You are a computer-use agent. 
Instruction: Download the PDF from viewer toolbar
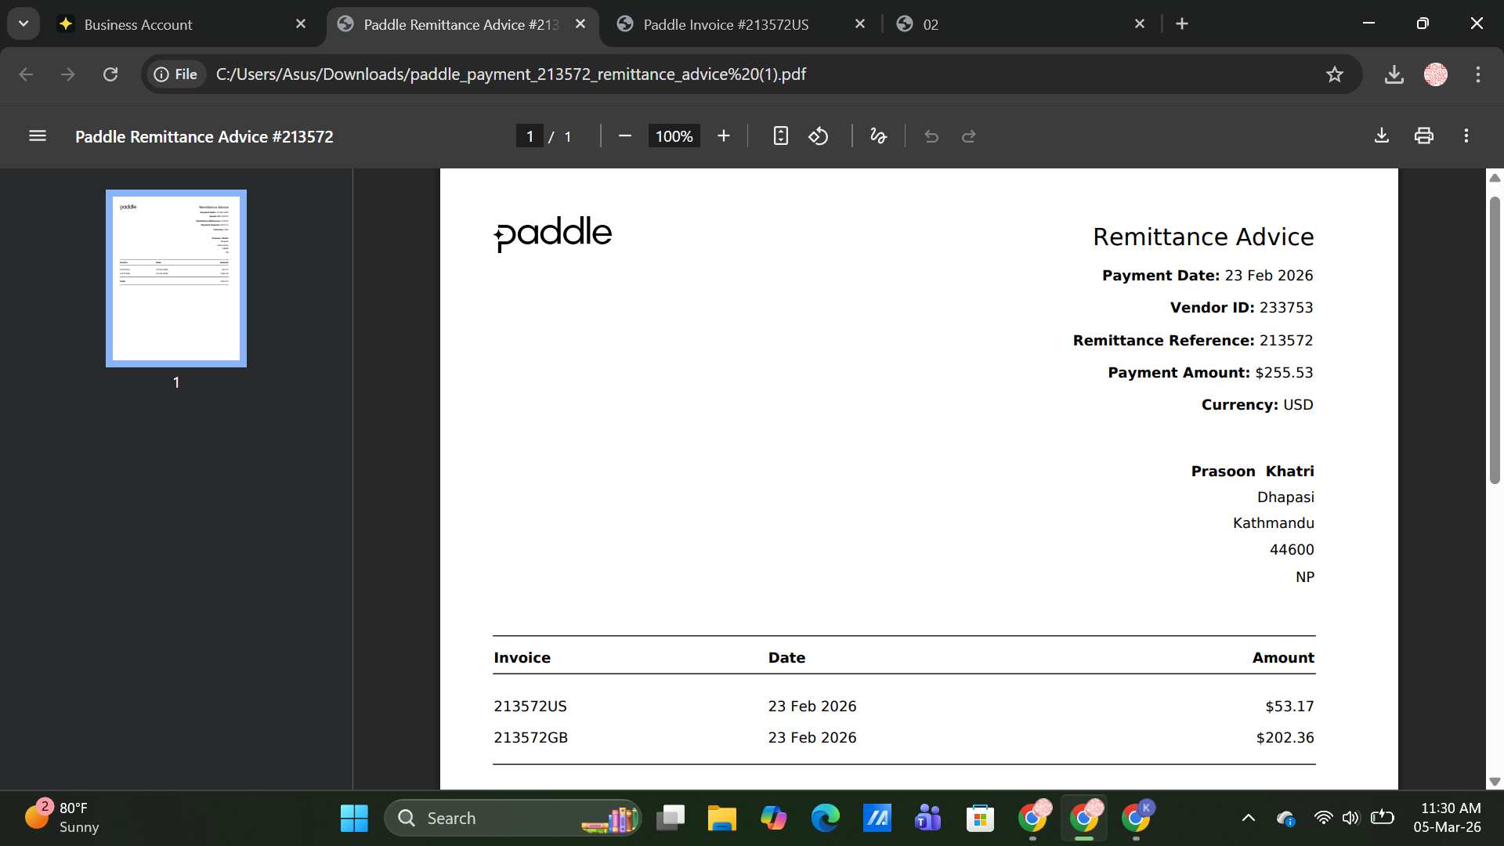pyautogui.click(x=1381, y=136)
